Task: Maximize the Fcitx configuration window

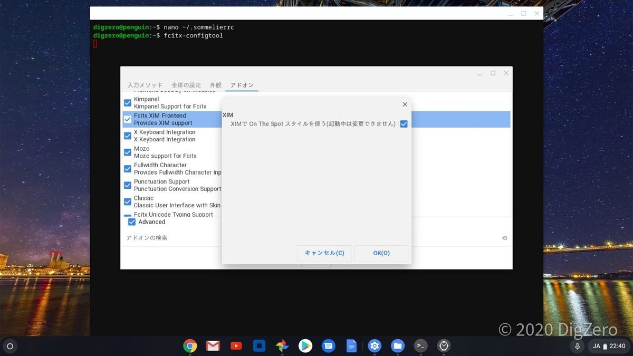Action: 493,73
